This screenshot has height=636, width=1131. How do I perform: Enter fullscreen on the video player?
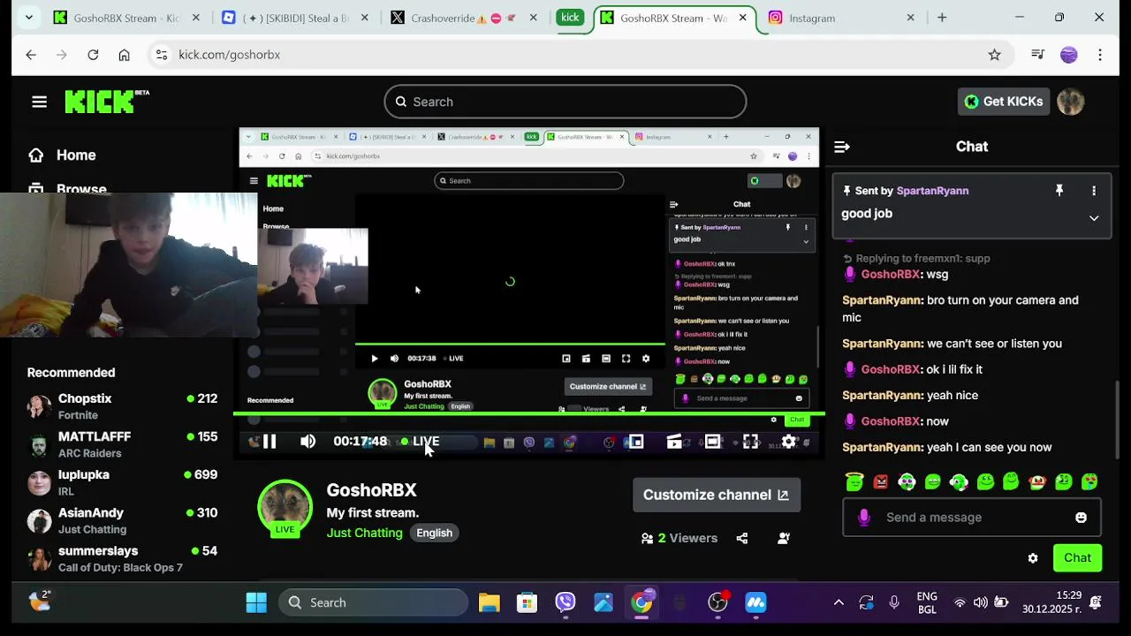(750, 442)
